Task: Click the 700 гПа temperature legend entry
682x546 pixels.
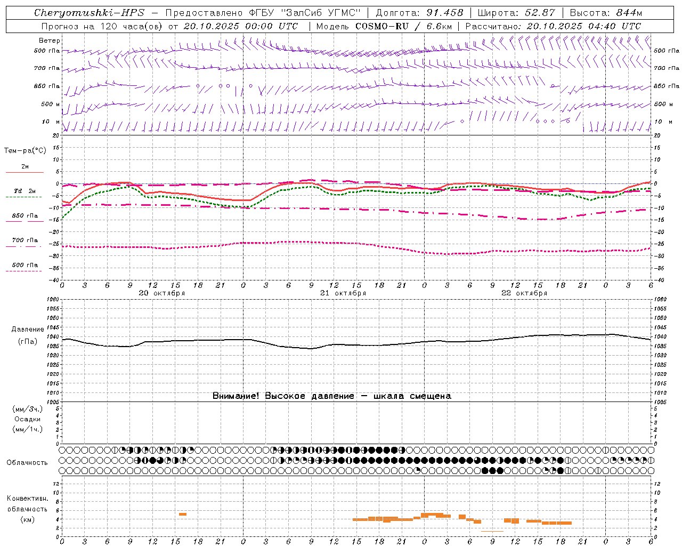Action: (25, 240)
